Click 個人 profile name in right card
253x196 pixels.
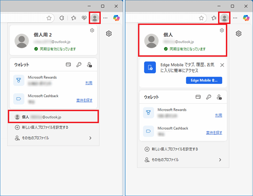pos(168,35)
